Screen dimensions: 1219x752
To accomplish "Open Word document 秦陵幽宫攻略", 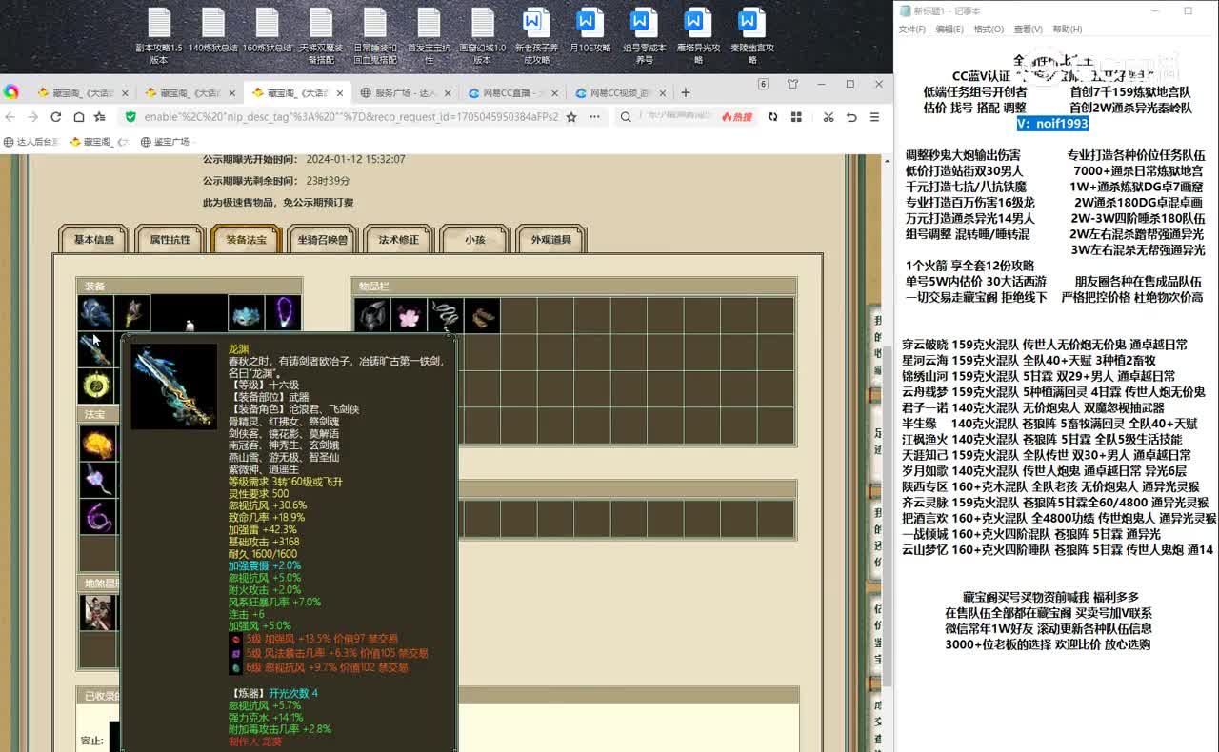I will pos(752,36).
